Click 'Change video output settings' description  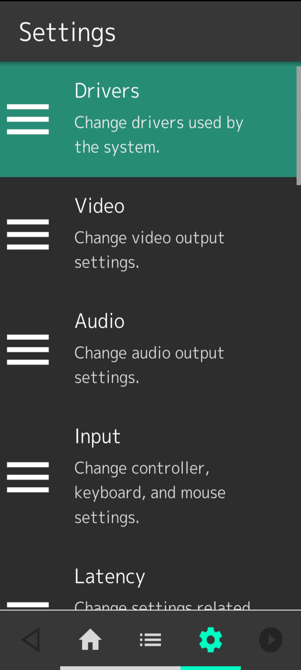point(149,250)
